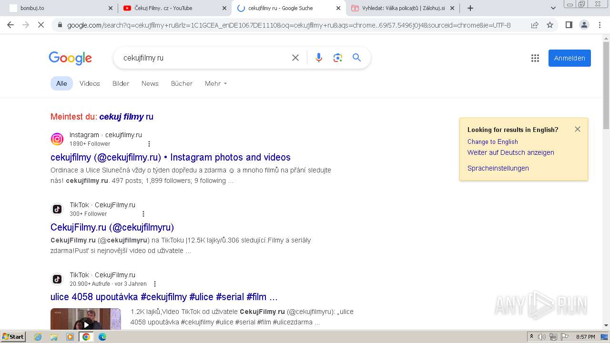Click the browser address bar URL
Image resolution: width=610 pixels, height=343 pixels.
coord(289,25)
